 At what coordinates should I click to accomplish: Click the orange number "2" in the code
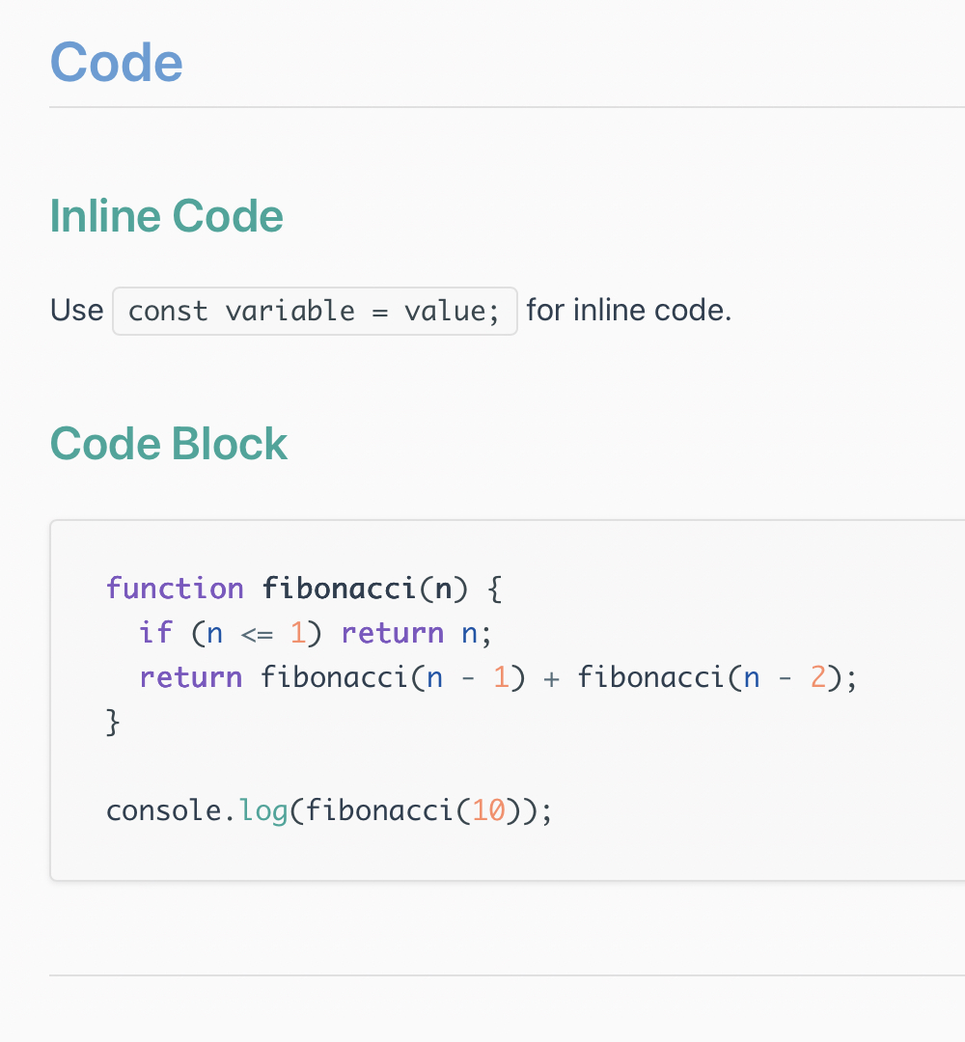pyautogui.click(x=817, y=677)
